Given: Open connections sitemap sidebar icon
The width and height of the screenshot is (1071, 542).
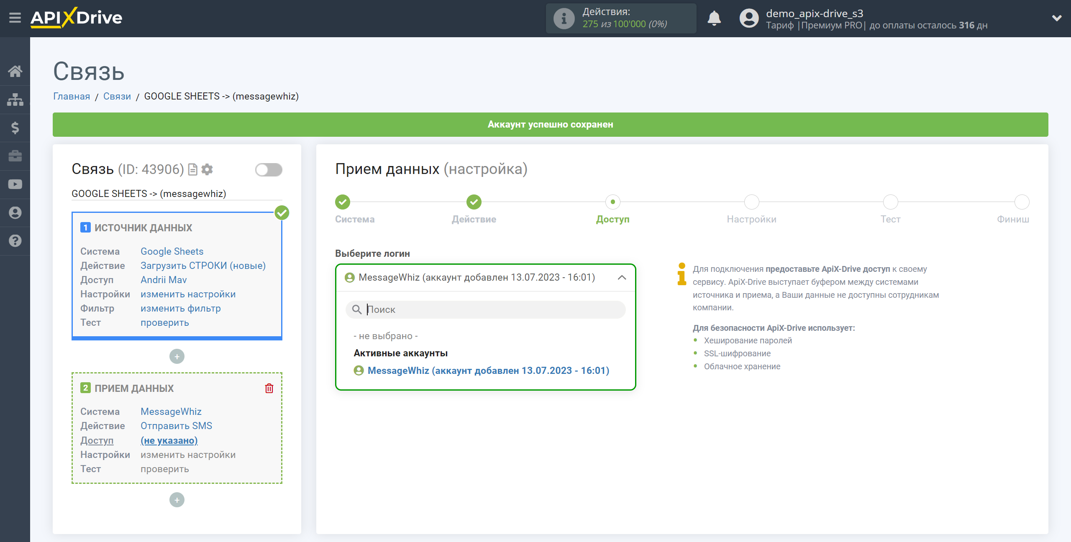Looking at the screenshot, I should [15, 100].
